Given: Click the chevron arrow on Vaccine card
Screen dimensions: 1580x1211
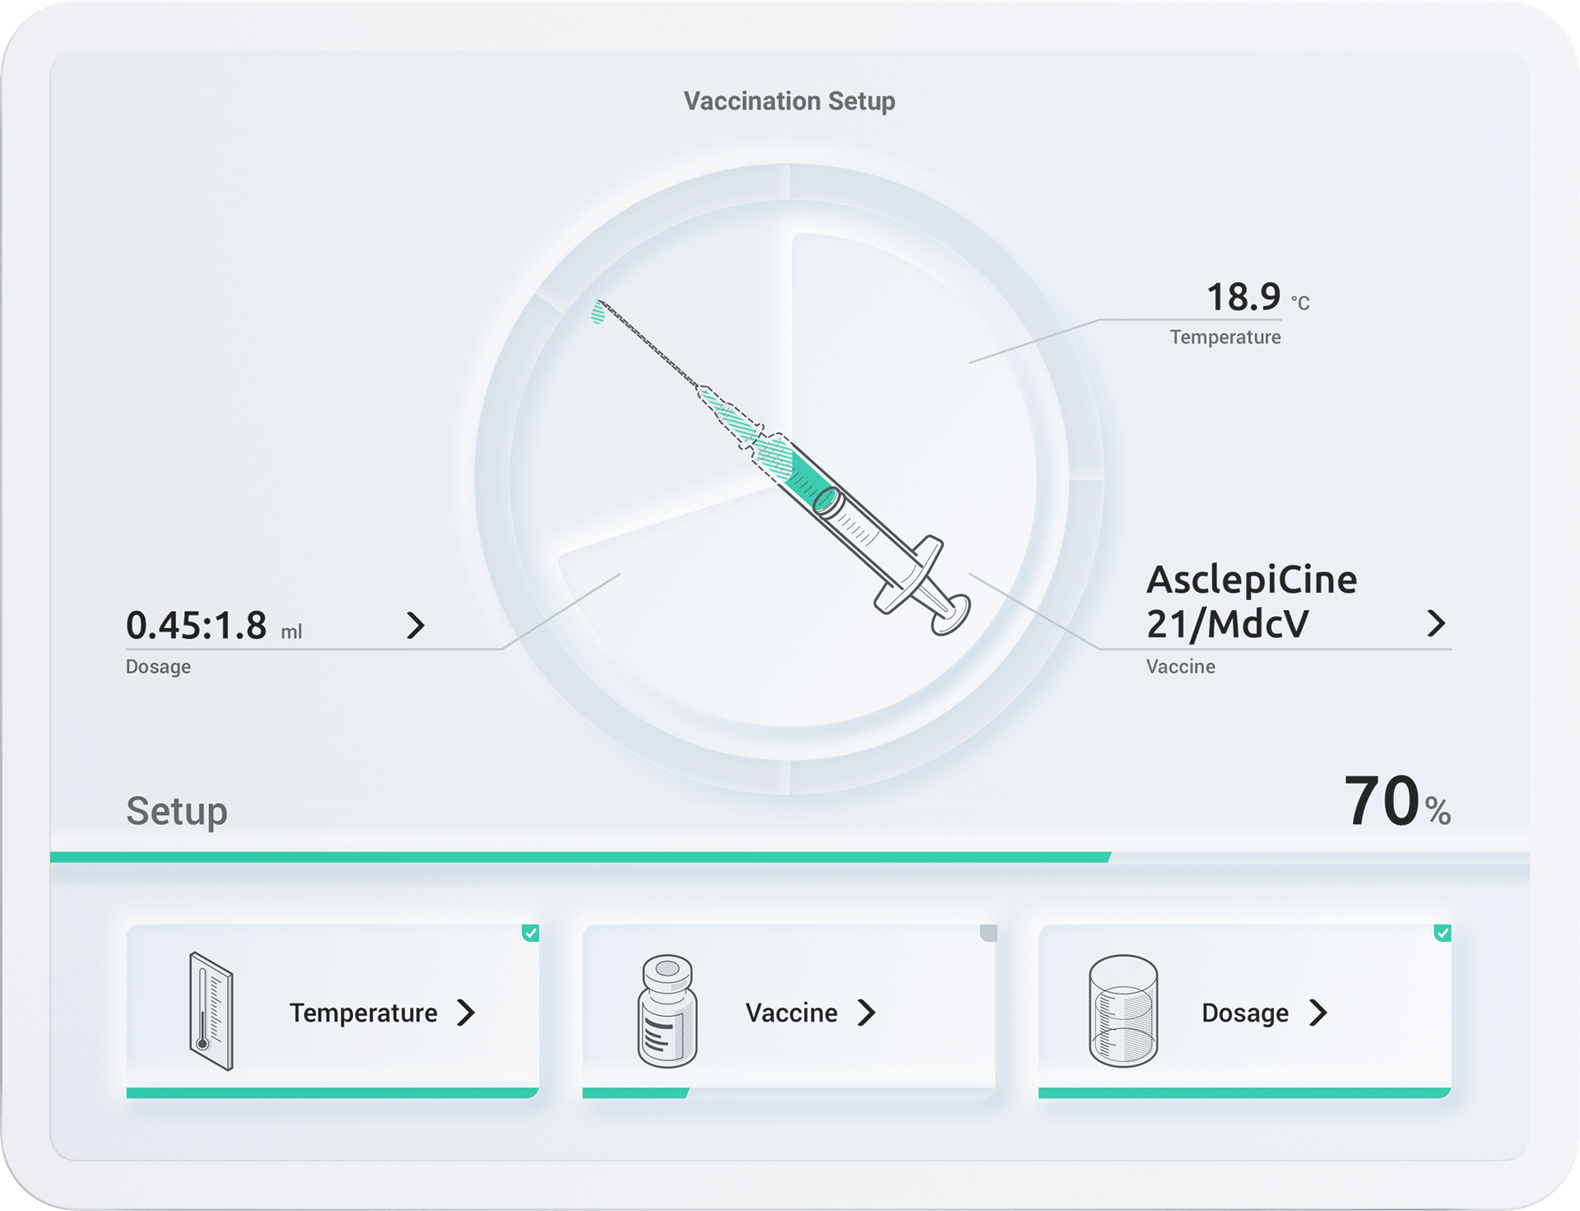Looking at the screenshot, I should [866, 1013].
